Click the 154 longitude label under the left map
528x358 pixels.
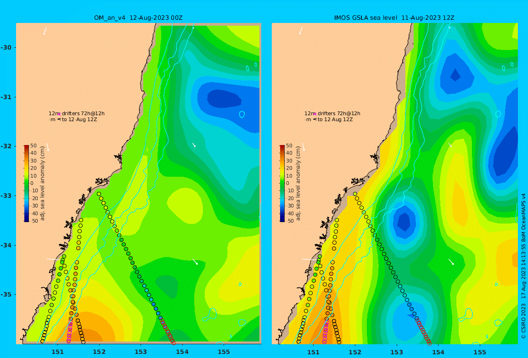(x=182, y=352)
